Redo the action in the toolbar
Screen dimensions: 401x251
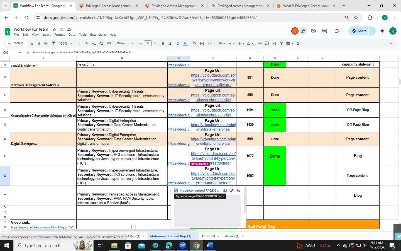(x=39, y=44)
